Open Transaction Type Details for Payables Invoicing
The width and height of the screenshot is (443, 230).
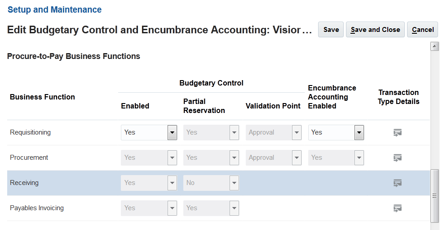click(397, 208)
